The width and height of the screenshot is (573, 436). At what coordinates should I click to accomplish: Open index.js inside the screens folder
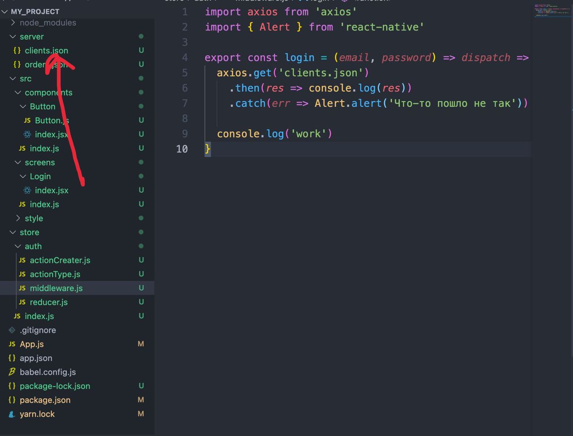(x=44, y=204)
